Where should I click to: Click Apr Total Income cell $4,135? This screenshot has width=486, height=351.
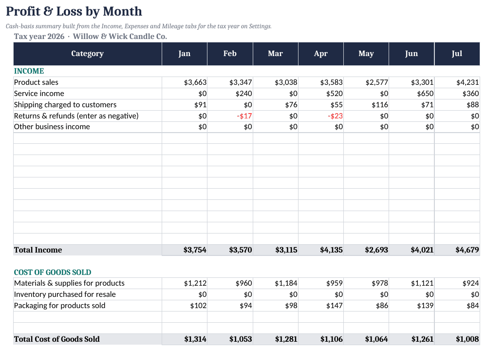click(321, 250)
